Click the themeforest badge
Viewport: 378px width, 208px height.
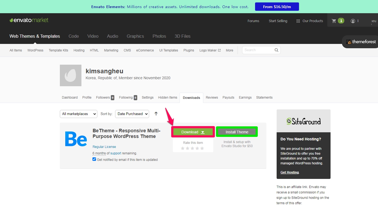coord(360,42)
